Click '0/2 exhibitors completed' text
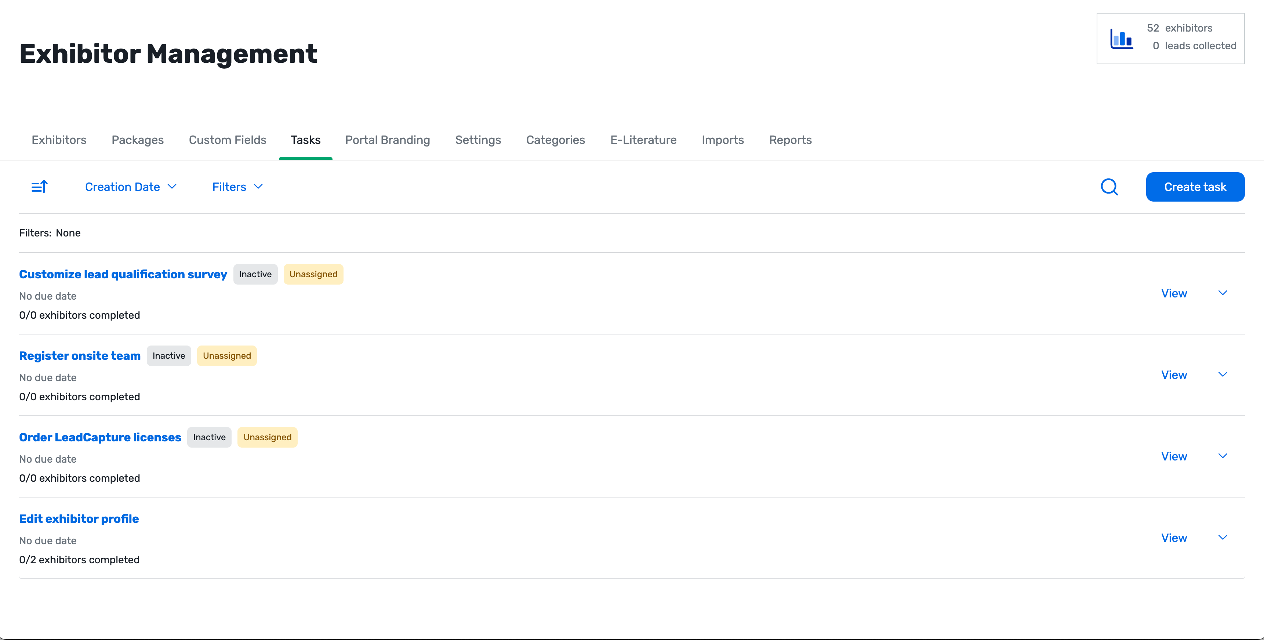Screen dimensions: 1264x640 (80, 560)
